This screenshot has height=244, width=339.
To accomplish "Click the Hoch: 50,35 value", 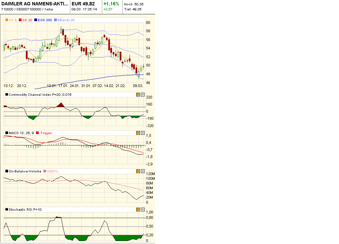I will click(x=134, y=4).
